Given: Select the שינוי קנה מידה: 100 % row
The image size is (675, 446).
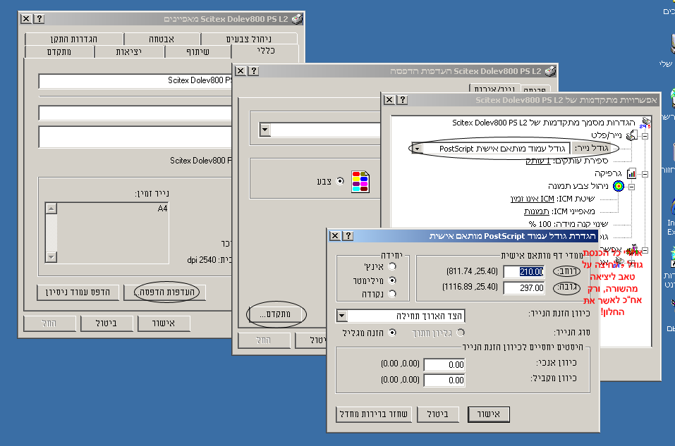Looking at the screenshot, I should [x=568, y=223].
